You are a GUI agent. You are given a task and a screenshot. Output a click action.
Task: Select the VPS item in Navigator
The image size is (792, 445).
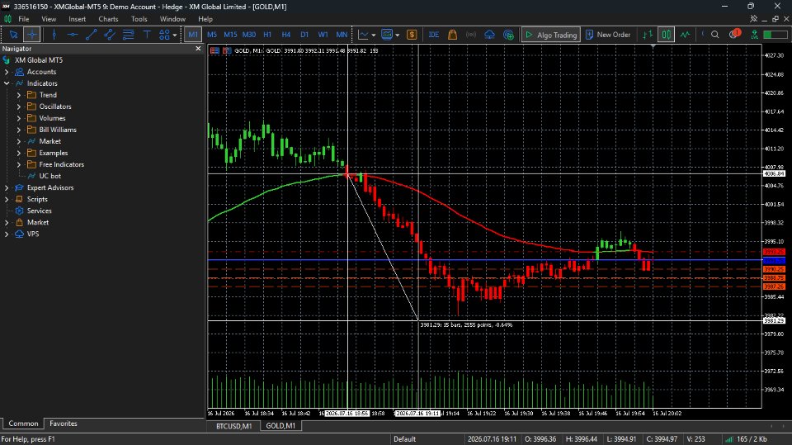click(33, 234)
